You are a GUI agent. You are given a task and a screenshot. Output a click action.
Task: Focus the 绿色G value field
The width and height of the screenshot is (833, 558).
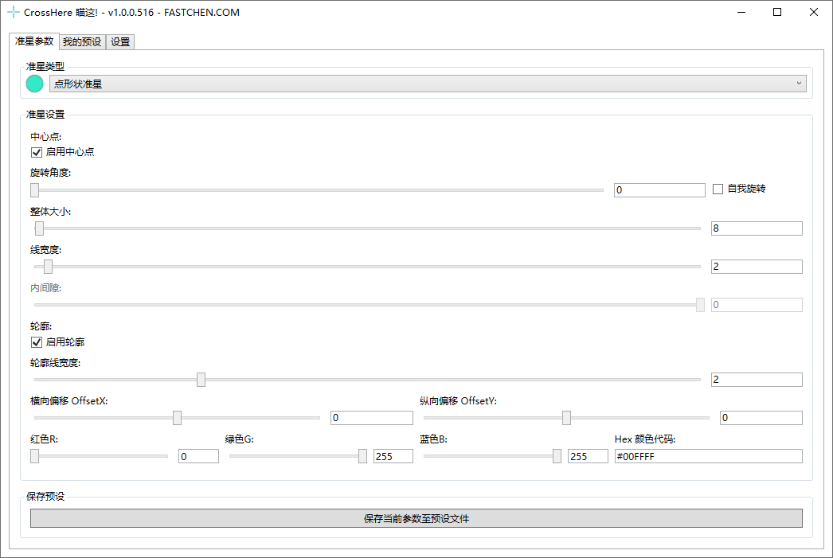coord(393,456)
